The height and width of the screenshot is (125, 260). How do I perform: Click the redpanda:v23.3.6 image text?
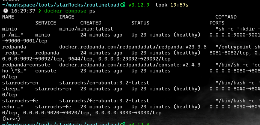(182, 47)
